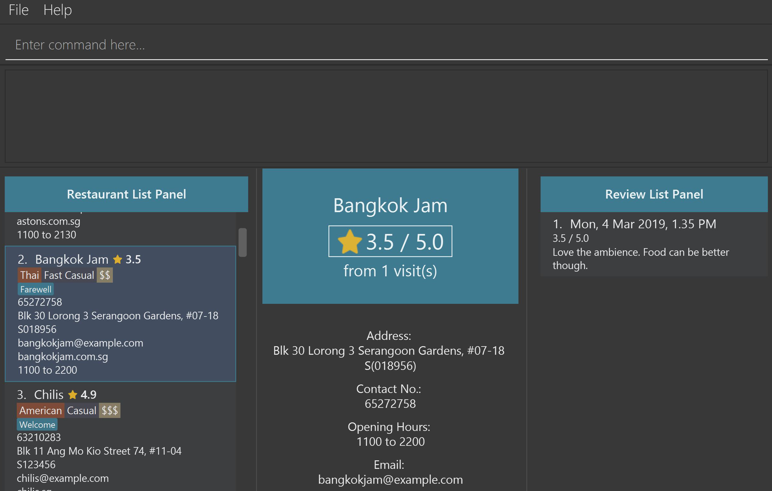Click the Restaurant List Panel header icon
Viewport: 772px width, 491px height.
click(x=126, y=194)
